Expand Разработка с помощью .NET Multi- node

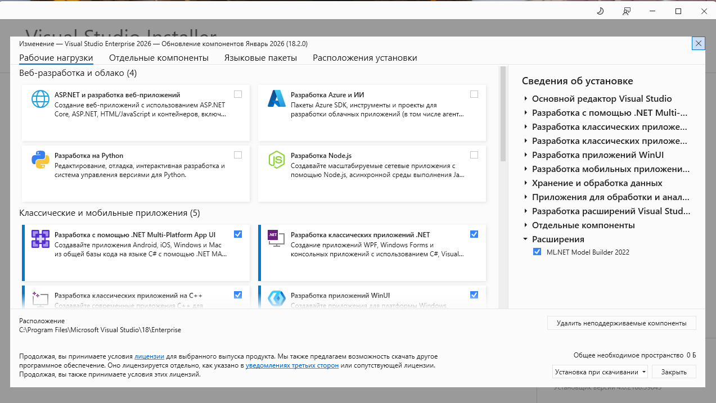[525, 113]
